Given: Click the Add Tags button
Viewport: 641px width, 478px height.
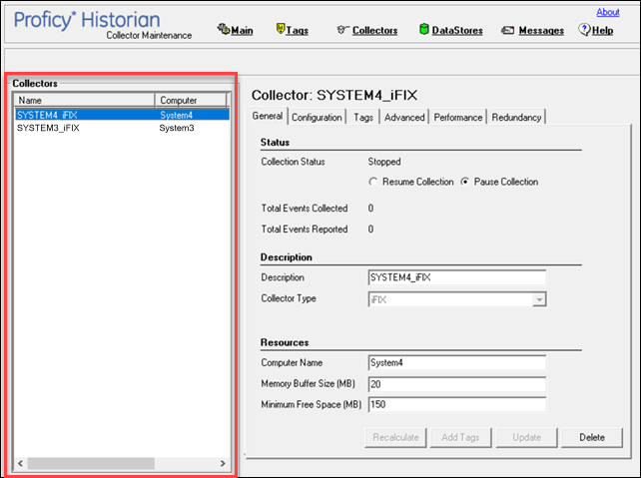Looking at the screenshot, I should click(x=460, y=437).
